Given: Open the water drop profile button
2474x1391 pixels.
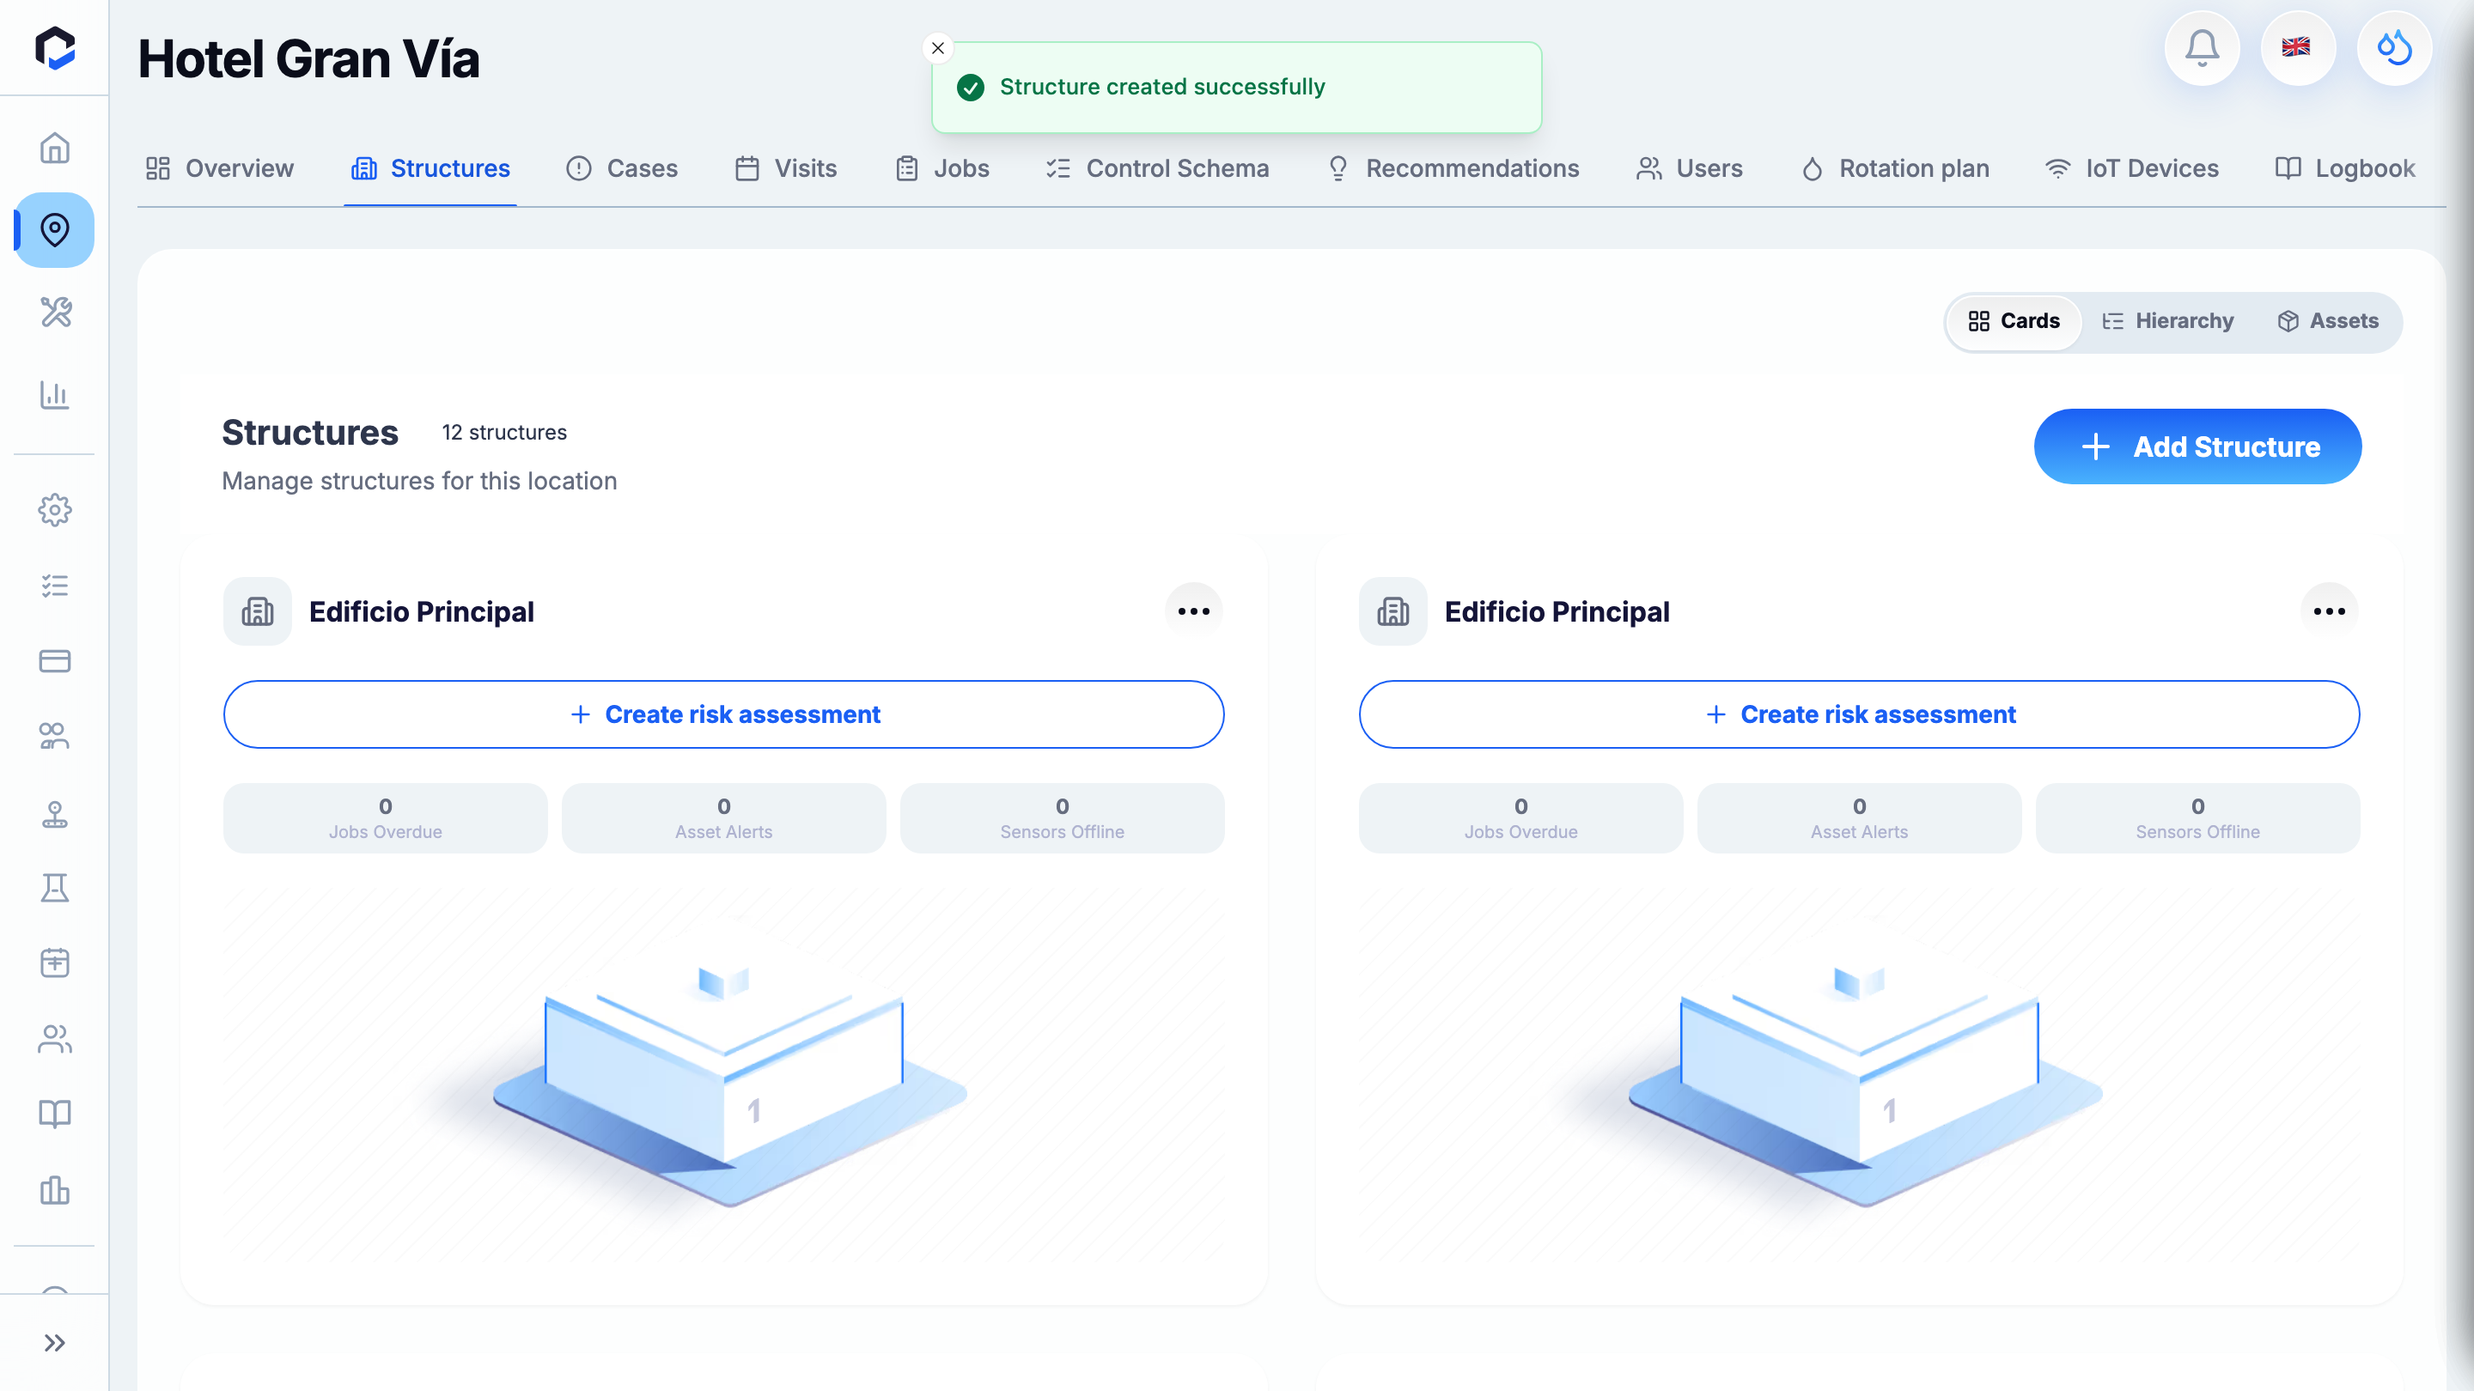Looking at the screenshot, I should coord(2394,48).
